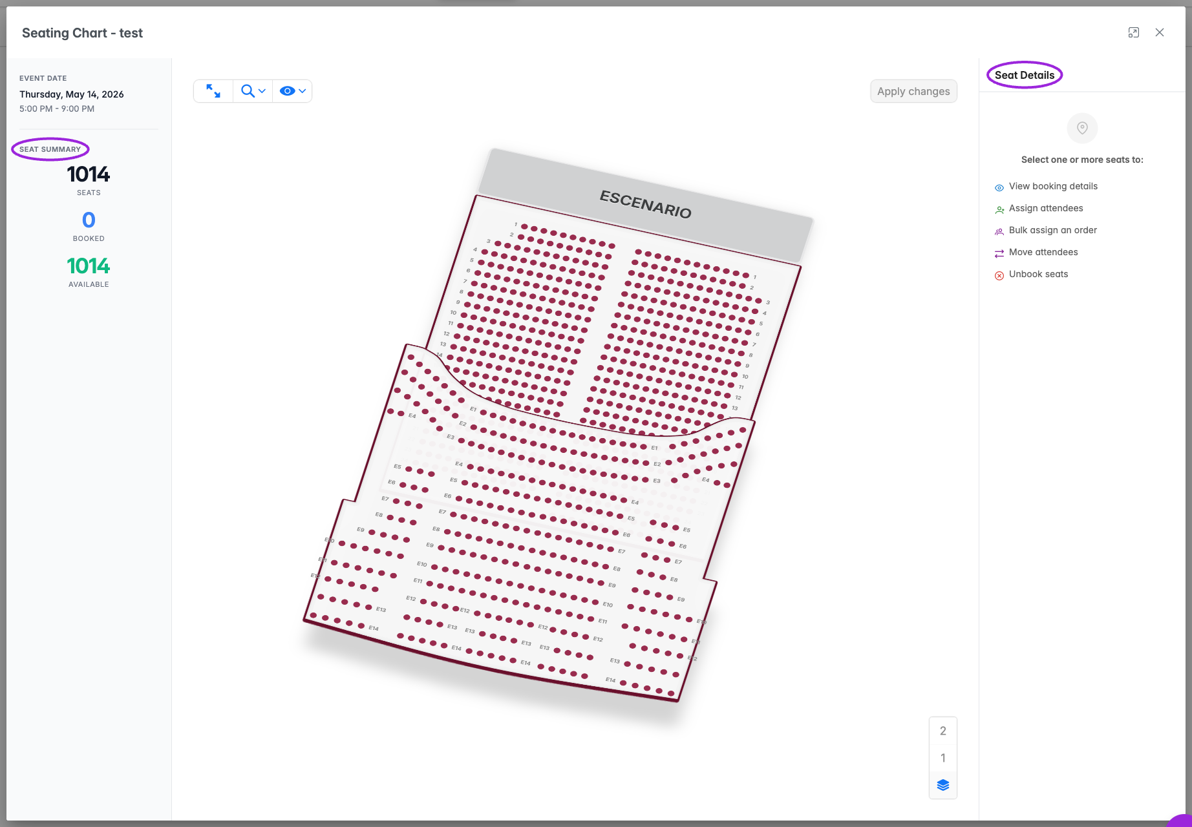
Task: Click the SEAT SUMMARY heading
Action: coord(50,149)
